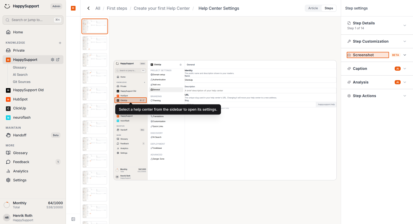Expand the Step Actions section

(x=405, y=96)
